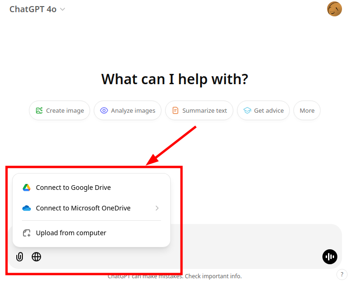Click the green picture icon in Create image
Viewport: 349px width, 282px height.
pos(39,110)
